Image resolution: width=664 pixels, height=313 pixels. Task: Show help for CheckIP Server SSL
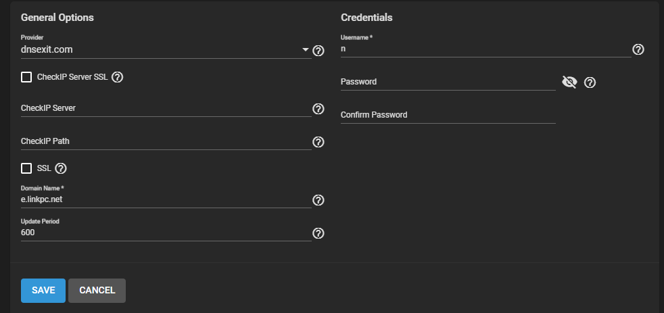pos(117,77)
